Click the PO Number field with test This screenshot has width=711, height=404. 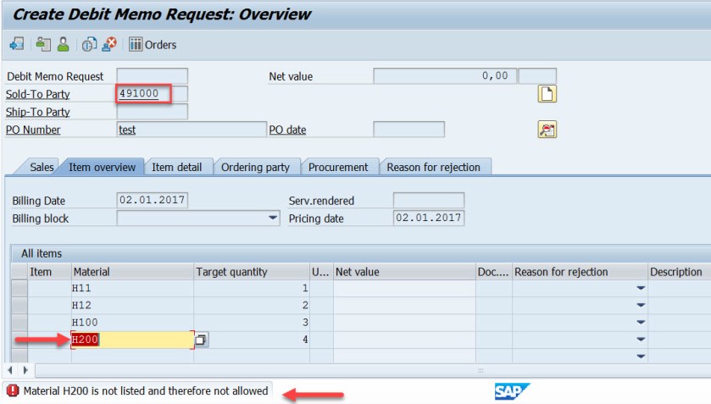192,130
